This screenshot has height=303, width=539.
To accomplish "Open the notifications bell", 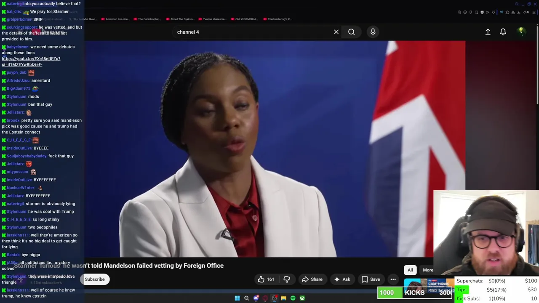I will coord(503,32).
